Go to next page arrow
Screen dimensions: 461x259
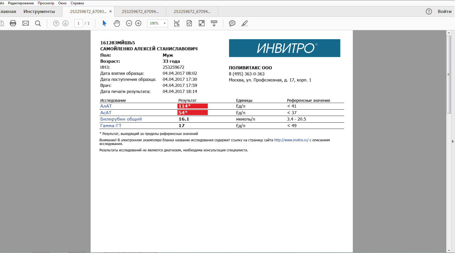coord(65,23)
